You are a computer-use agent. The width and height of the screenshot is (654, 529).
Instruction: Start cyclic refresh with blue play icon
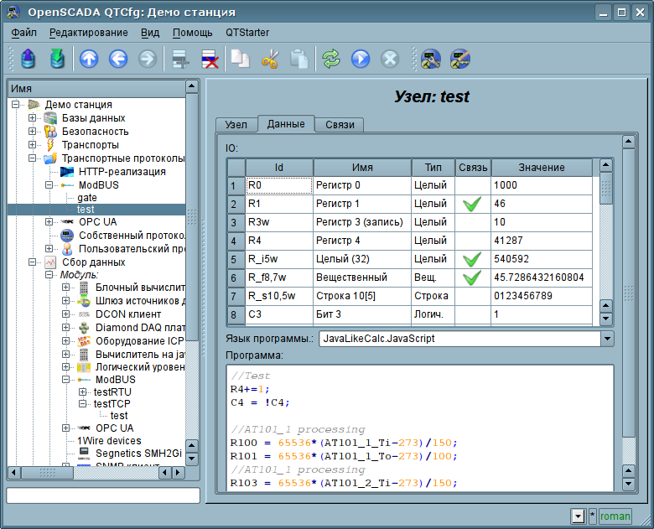[361, 59]
